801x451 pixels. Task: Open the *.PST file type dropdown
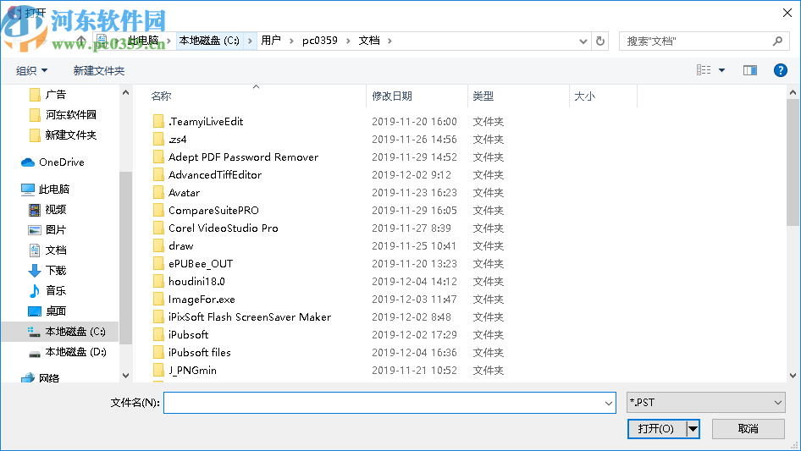pyautogui.click(x=705, y=403)
